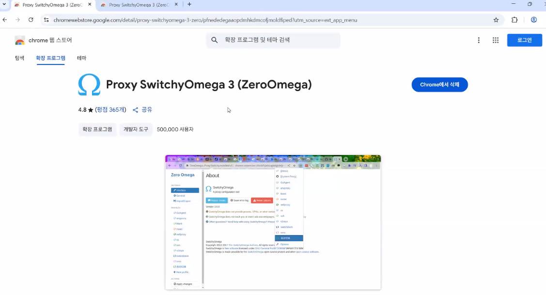Image resolution: width=546 pixels, height=295 pixels.
Task: Click the blue Omega extension logo
Action: point(89,84)
